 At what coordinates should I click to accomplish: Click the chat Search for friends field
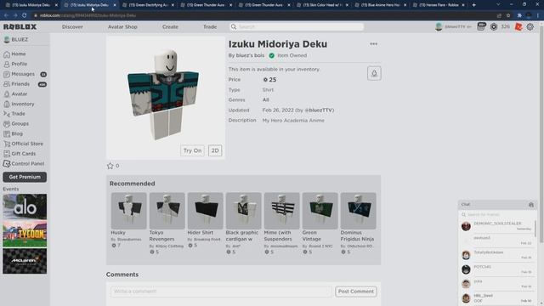497,215
